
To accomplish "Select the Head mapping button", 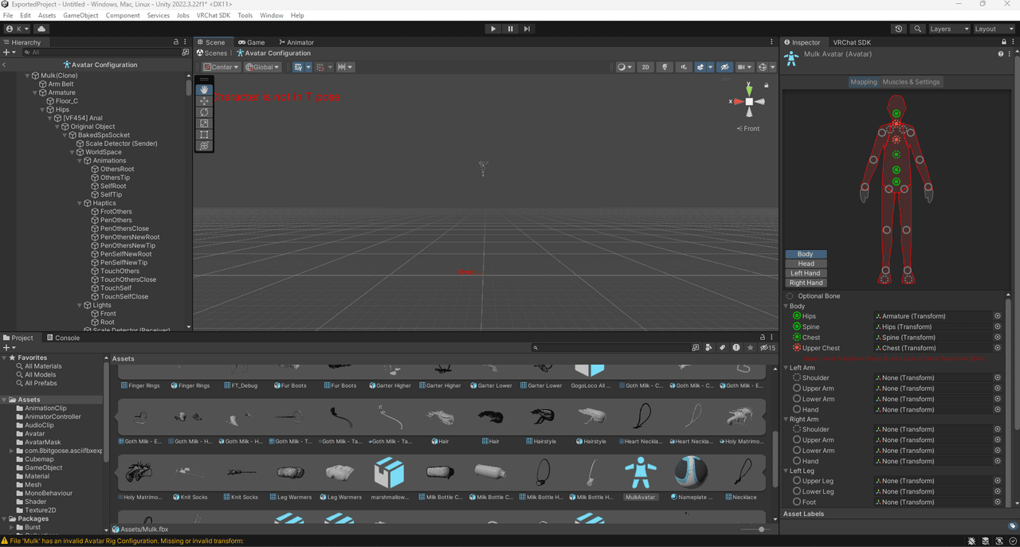I will pos(806,264).
